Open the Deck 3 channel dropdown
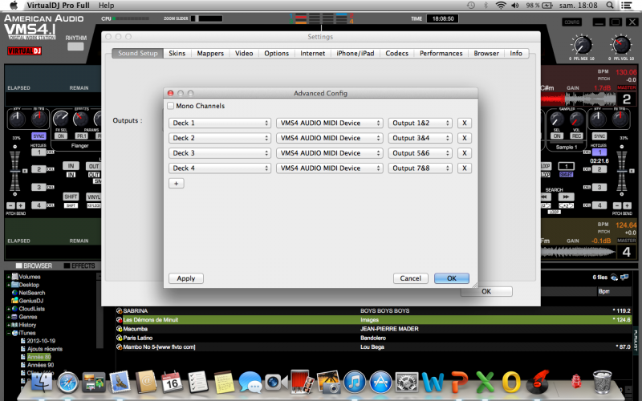 (219, 153)
